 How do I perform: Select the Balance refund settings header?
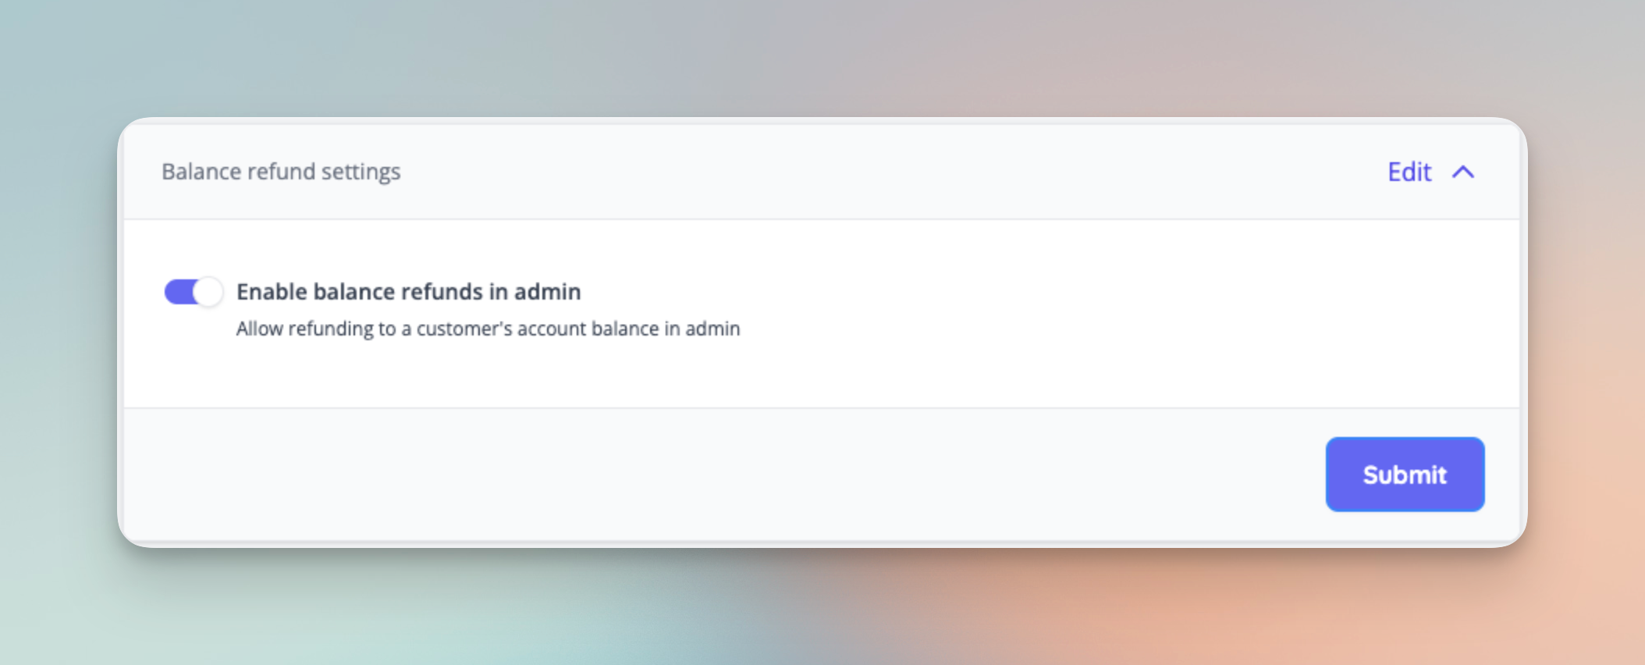pos(281,171)
